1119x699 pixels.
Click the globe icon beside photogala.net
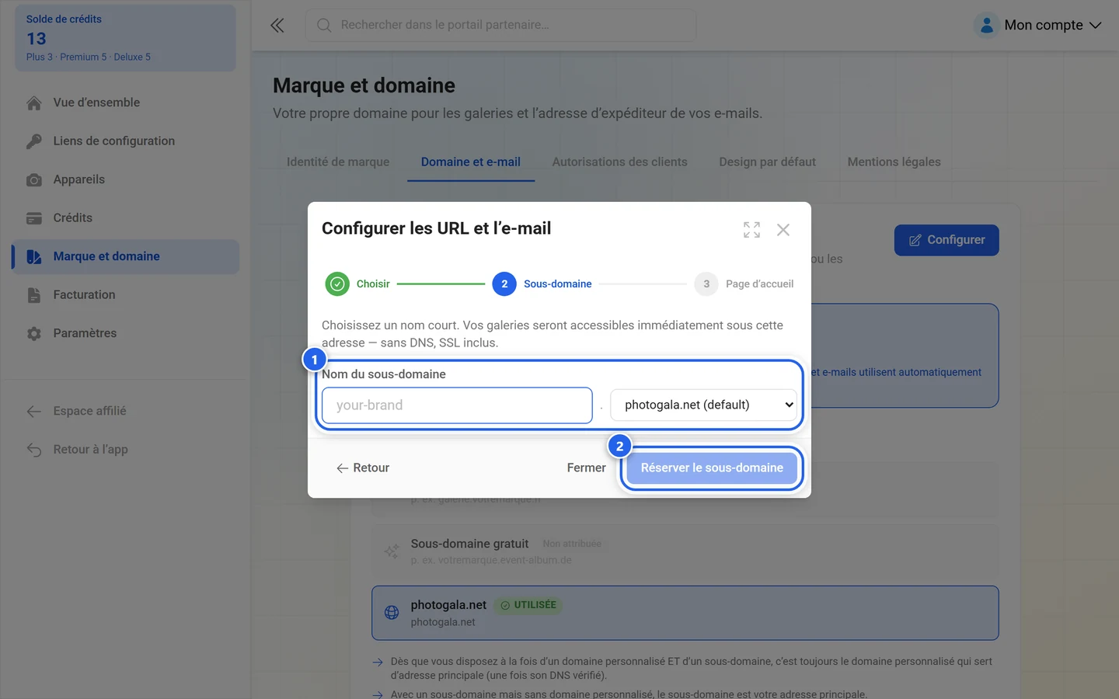(392, 613)
